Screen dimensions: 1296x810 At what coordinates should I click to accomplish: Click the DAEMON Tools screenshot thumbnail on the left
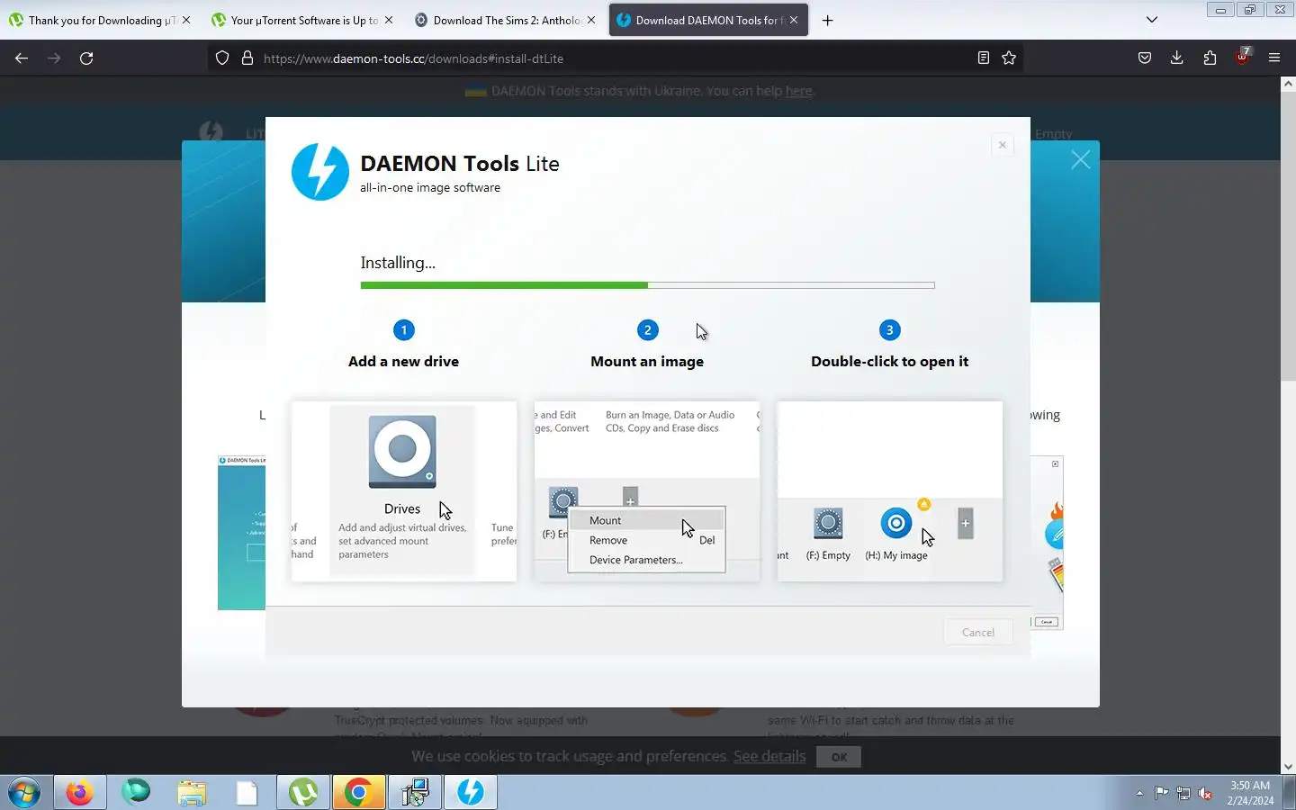[x=241, y=532]
